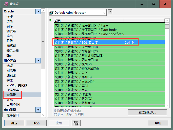Click 复位到默认... button
The height and width of the screenshot is (130, 173).
coord(147,112)
